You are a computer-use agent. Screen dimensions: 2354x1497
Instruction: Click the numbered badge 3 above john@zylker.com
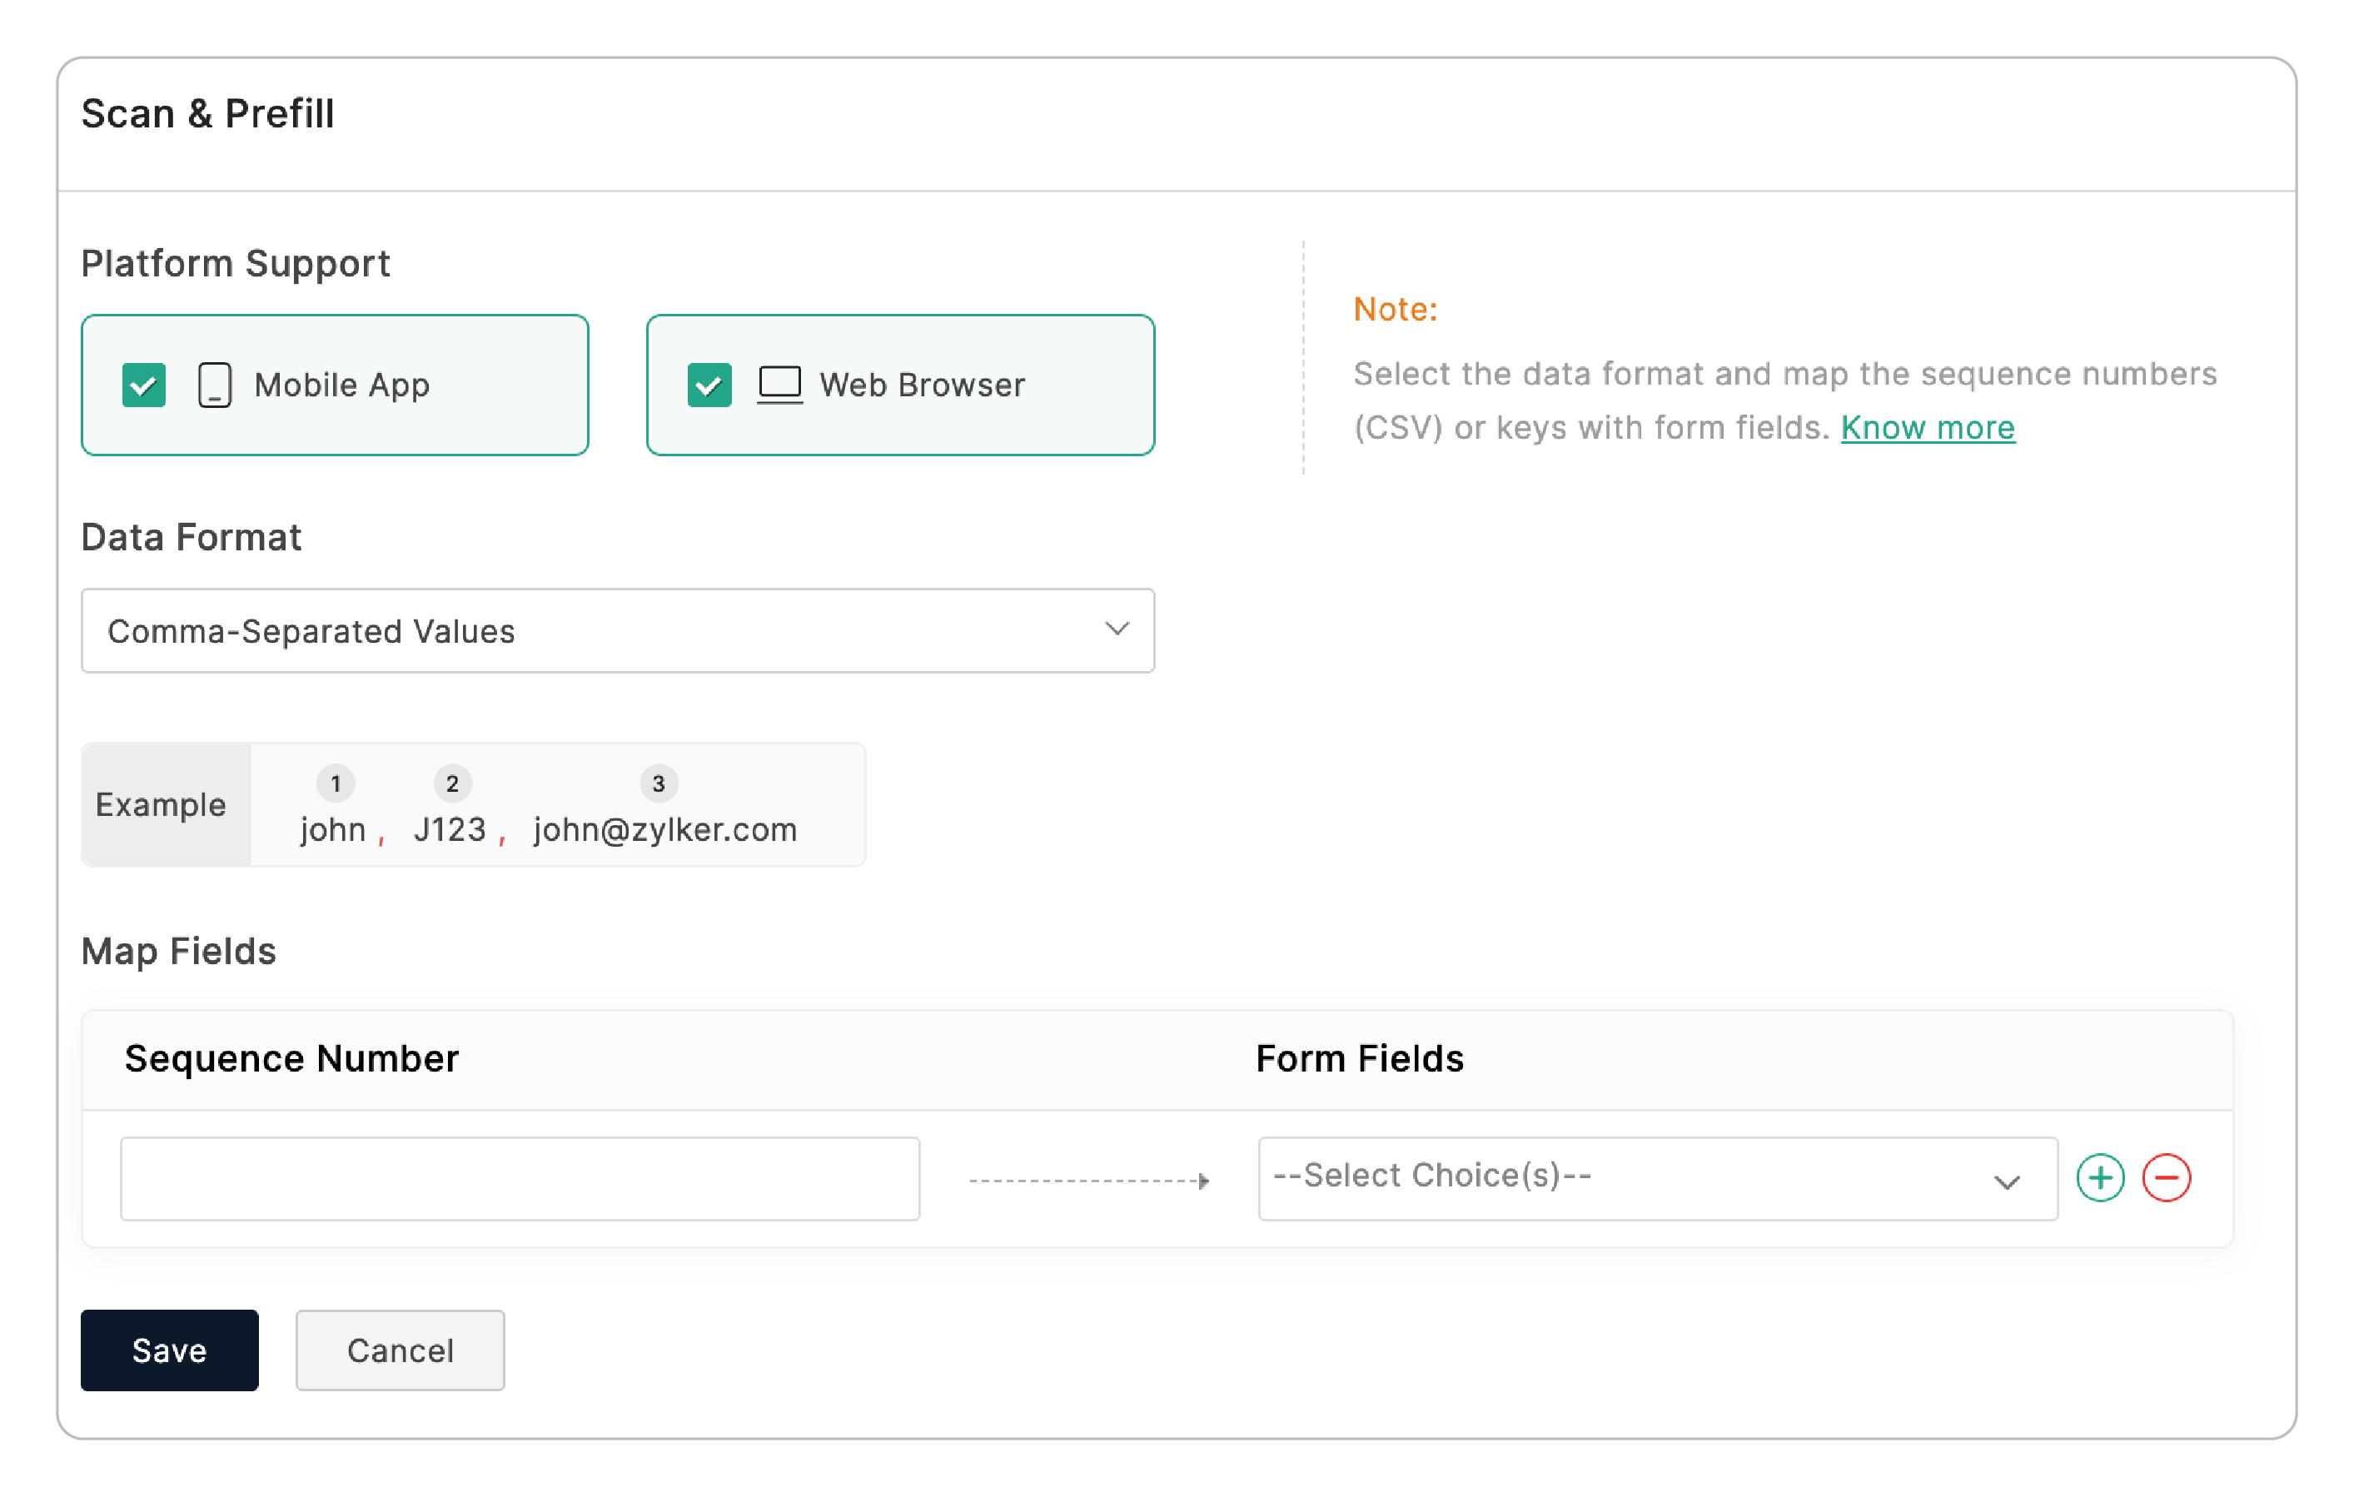[659, 783]
